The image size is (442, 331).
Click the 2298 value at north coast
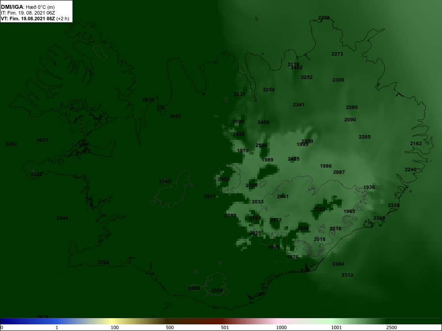point(324,18)
